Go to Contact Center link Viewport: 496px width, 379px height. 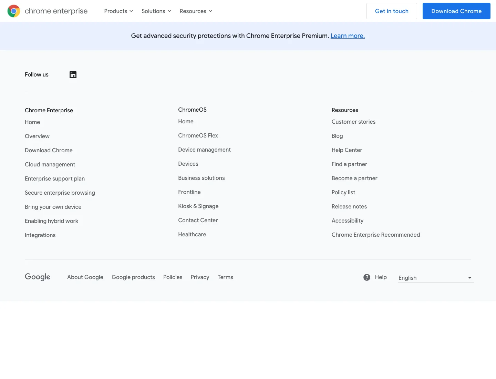point(198,220)
